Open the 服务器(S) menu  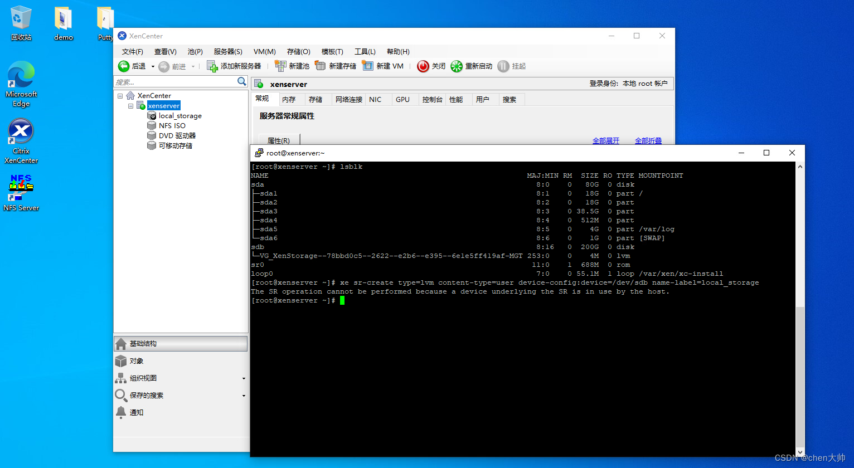click(228, 51)
